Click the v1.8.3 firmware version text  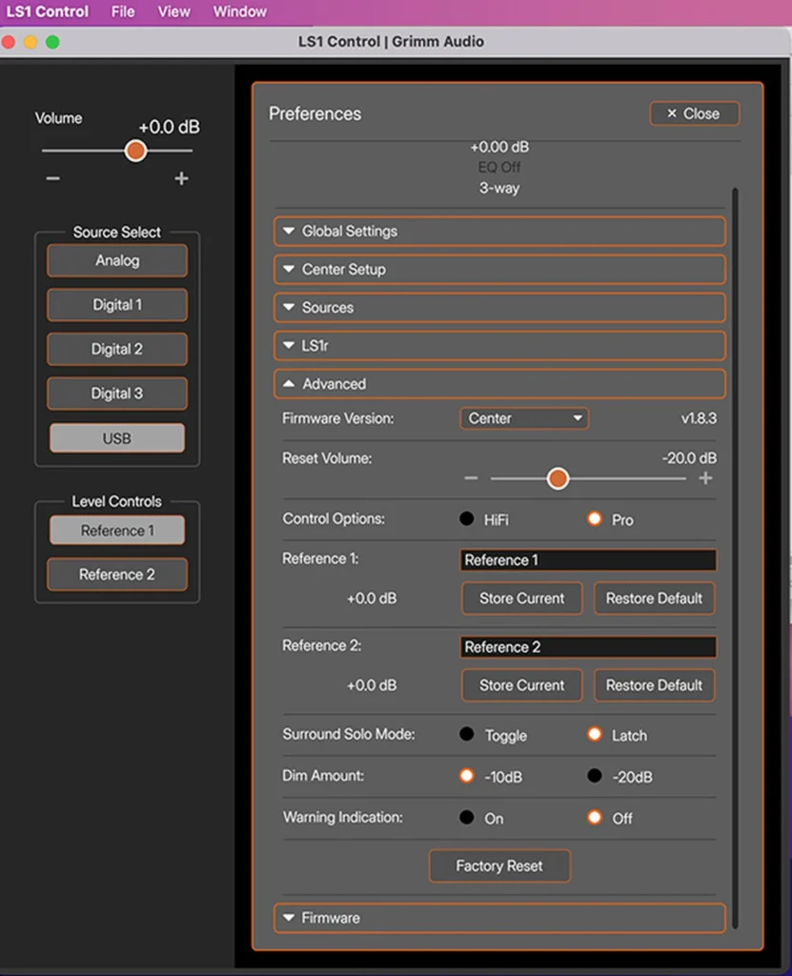point(699,418)
